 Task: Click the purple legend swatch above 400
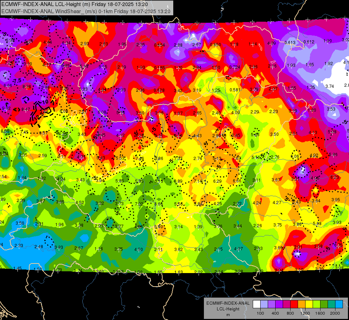[279, 304]
